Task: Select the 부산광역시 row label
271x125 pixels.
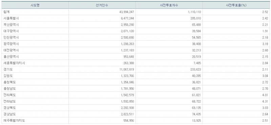Action: [x=11, y=25]
